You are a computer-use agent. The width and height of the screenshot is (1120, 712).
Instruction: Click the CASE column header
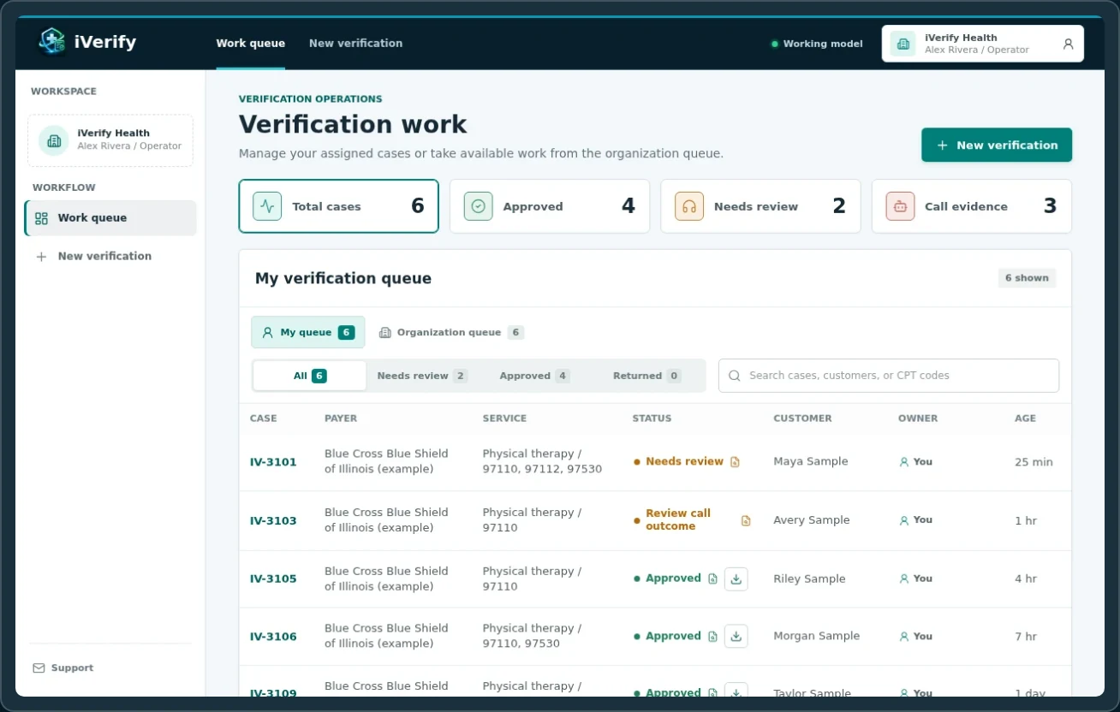pyautogui.click(x=263, y=418)
